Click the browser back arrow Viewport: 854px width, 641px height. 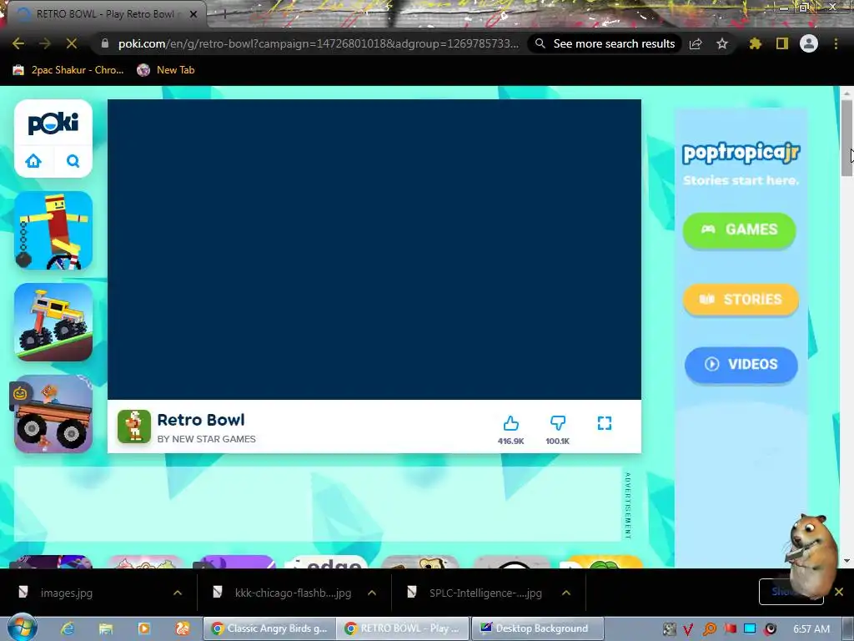pyautogui.click(x=18, y=43)
